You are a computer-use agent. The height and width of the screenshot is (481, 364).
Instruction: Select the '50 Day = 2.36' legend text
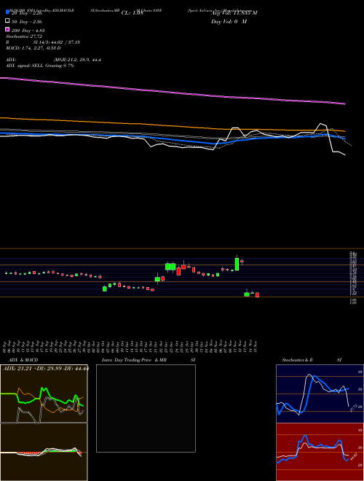pyautogui.click(x=27, y=21)
